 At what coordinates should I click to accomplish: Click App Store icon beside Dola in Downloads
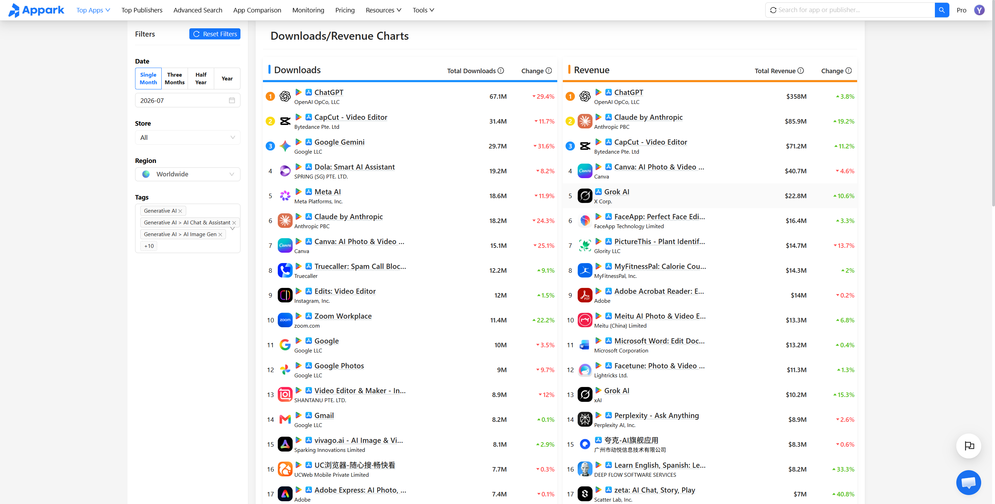pos(309,167)
